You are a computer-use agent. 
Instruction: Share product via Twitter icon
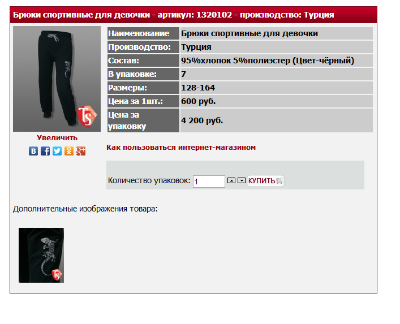[x=57, y=151]
